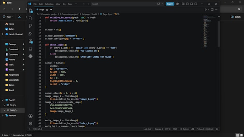Screen dimensions: 244x137
Task: Open the Accounts menu icon
Action: tap(30, 116)
